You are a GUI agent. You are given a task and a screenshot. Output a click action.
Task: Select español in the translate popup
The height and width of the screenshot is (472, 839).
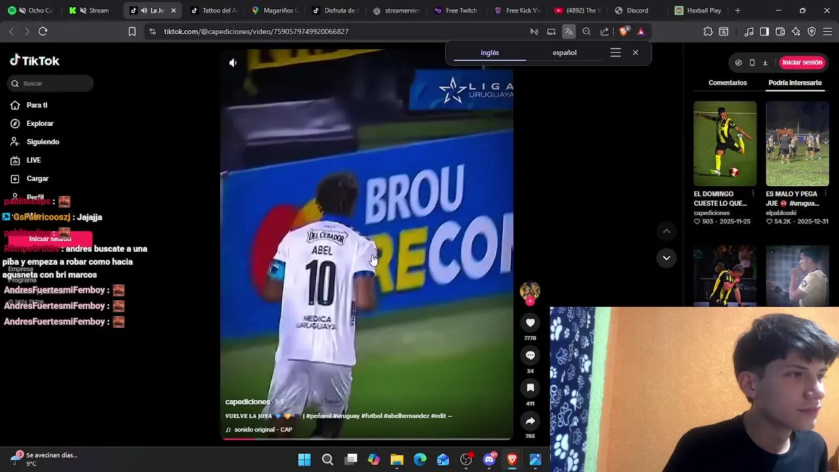tap(564, 52)
